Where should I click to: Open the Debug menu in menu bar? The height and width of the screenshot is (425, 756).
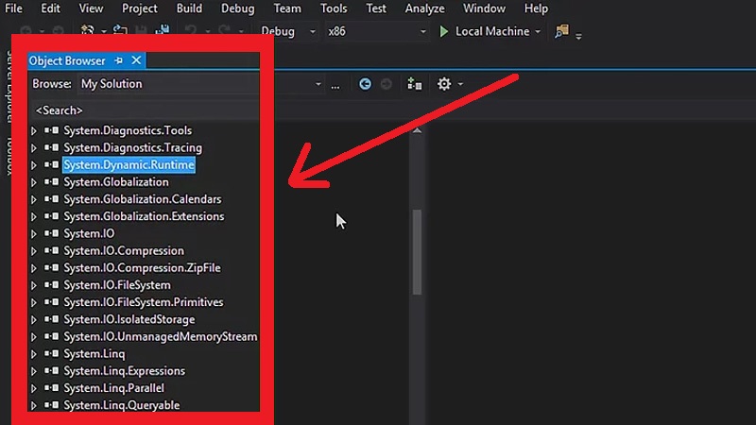238,8
